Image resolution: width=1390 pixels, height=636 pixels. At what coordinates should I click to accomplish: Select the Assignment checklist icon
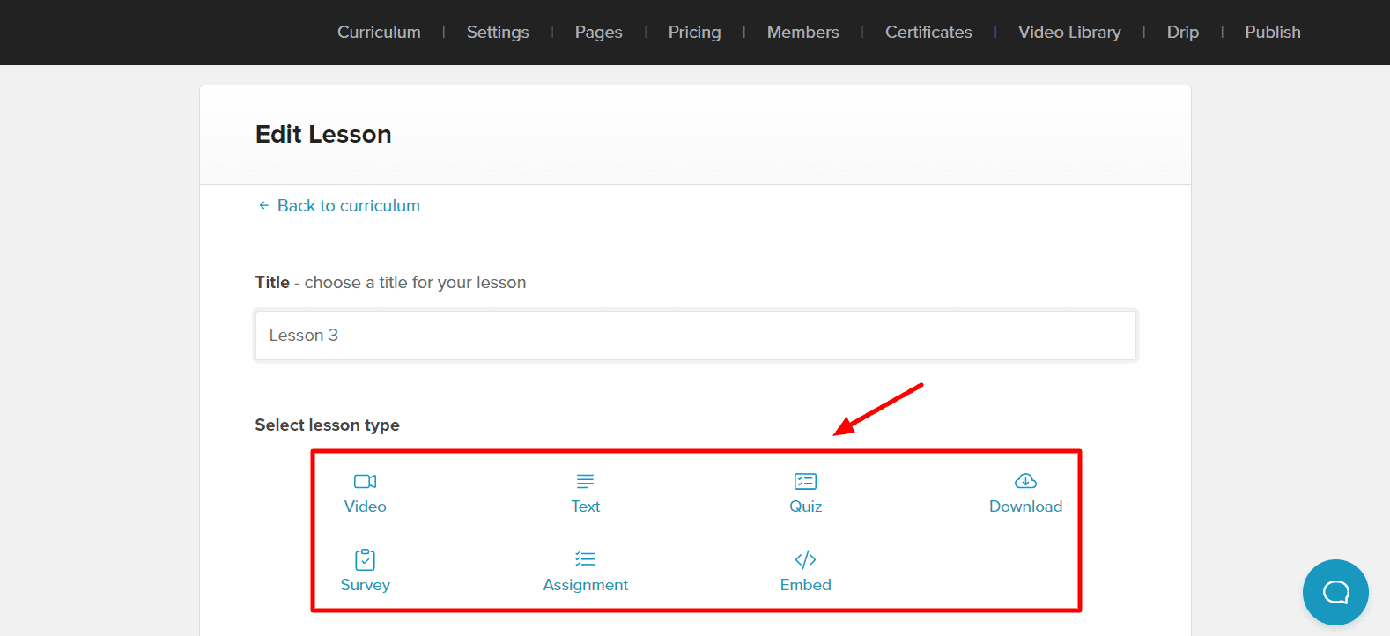point(585,560)
